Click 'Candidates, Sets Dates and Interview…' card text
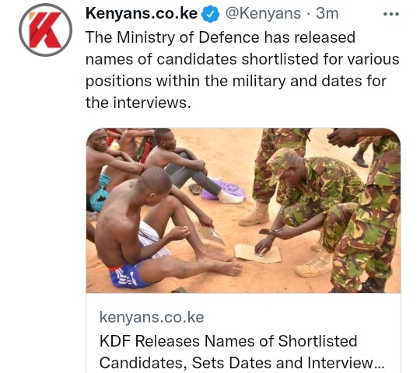 pos(242,363)
